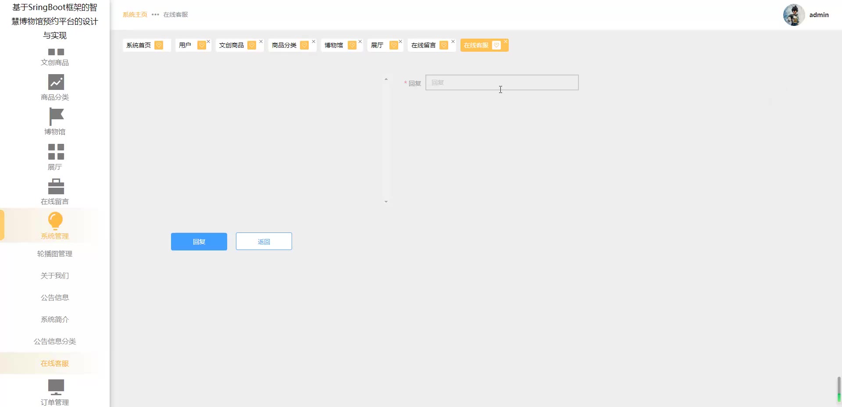Image resolution: width=842 pixels, height=407 pixels.
Task: Click the chat panel scroll-up arrow
Action: (x=386, y=79)
